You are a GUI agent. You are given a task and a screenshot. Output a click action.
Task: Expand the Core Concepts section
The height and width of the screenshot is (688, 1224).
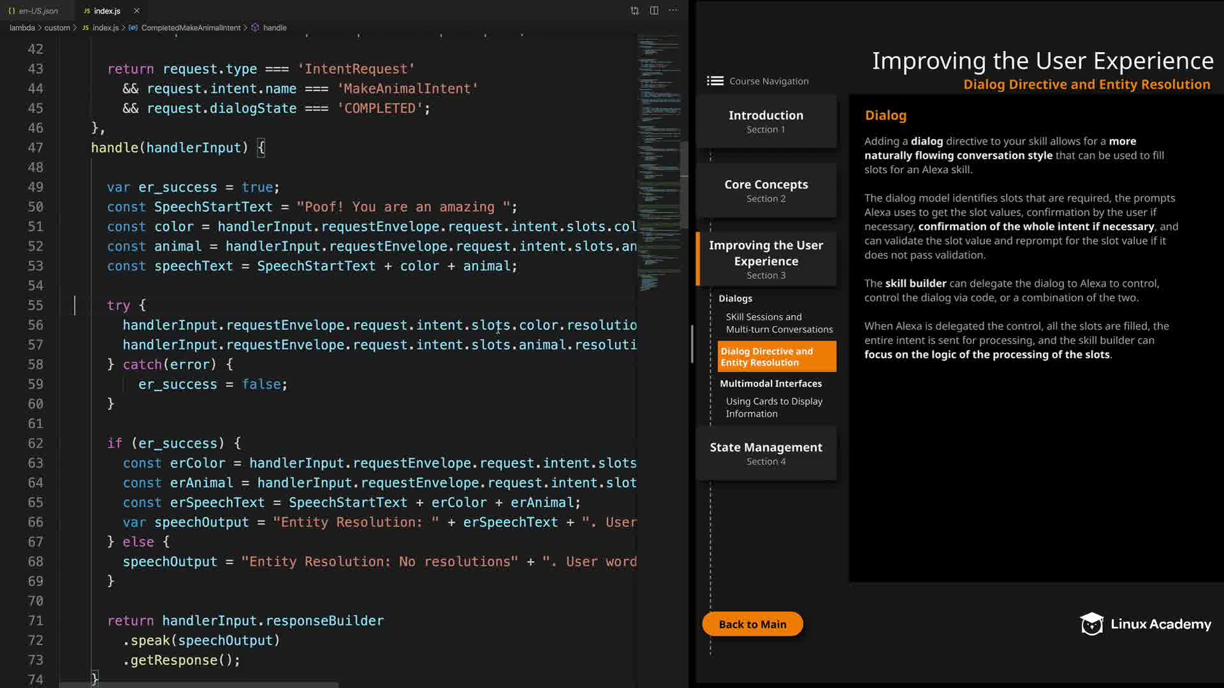coord(766,190)
